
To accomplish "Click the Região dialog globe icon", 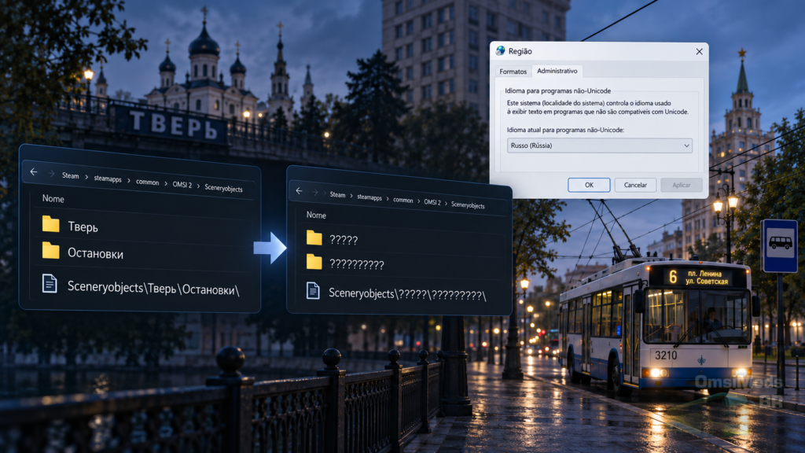I will (500, 51).
